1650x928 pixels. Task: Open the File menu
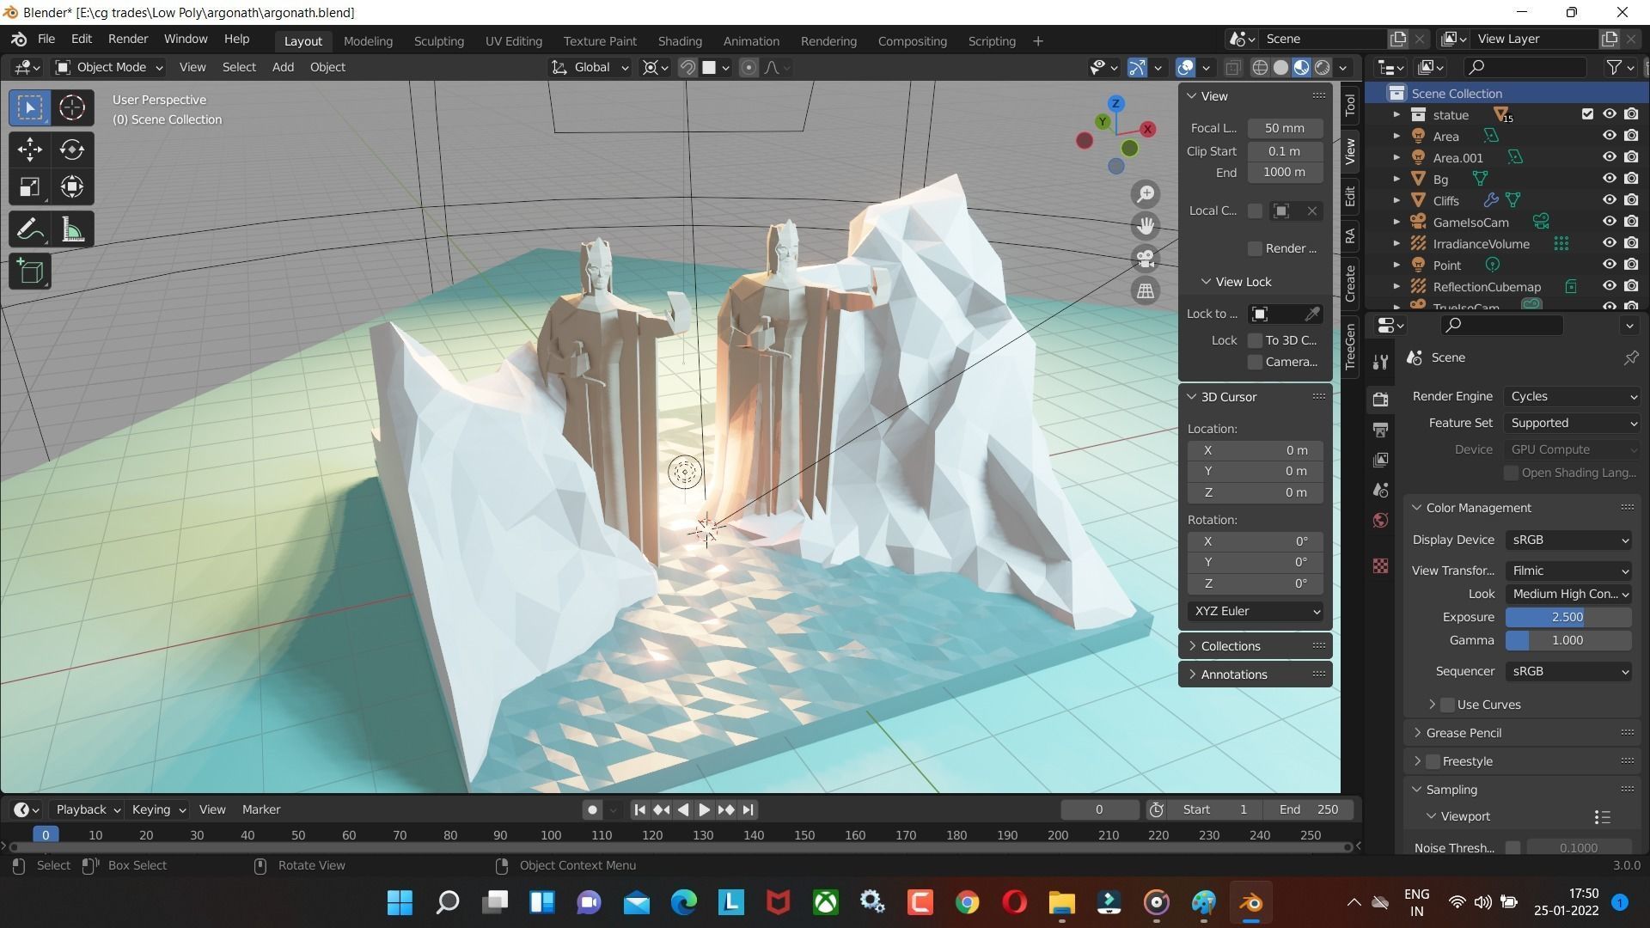click(x=46, y=40)
